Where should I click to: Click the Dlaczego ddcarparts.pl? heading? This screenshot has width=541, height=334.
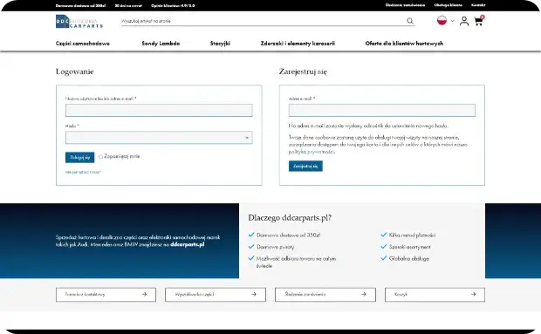coord(290,218)
